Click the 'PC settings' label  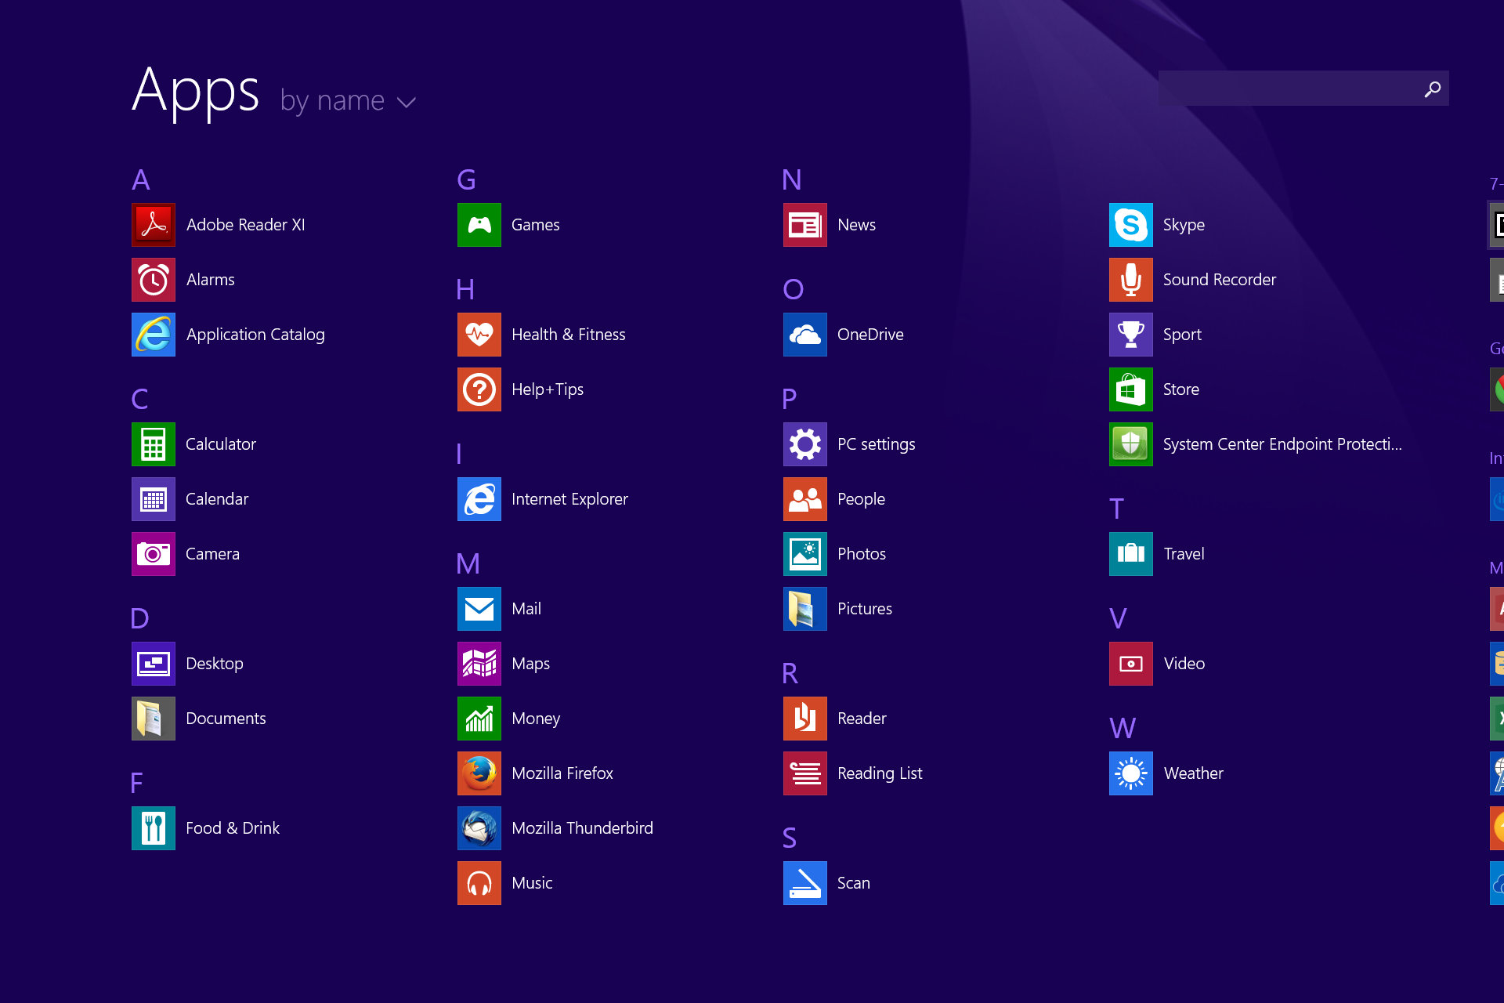pos(876,444)
